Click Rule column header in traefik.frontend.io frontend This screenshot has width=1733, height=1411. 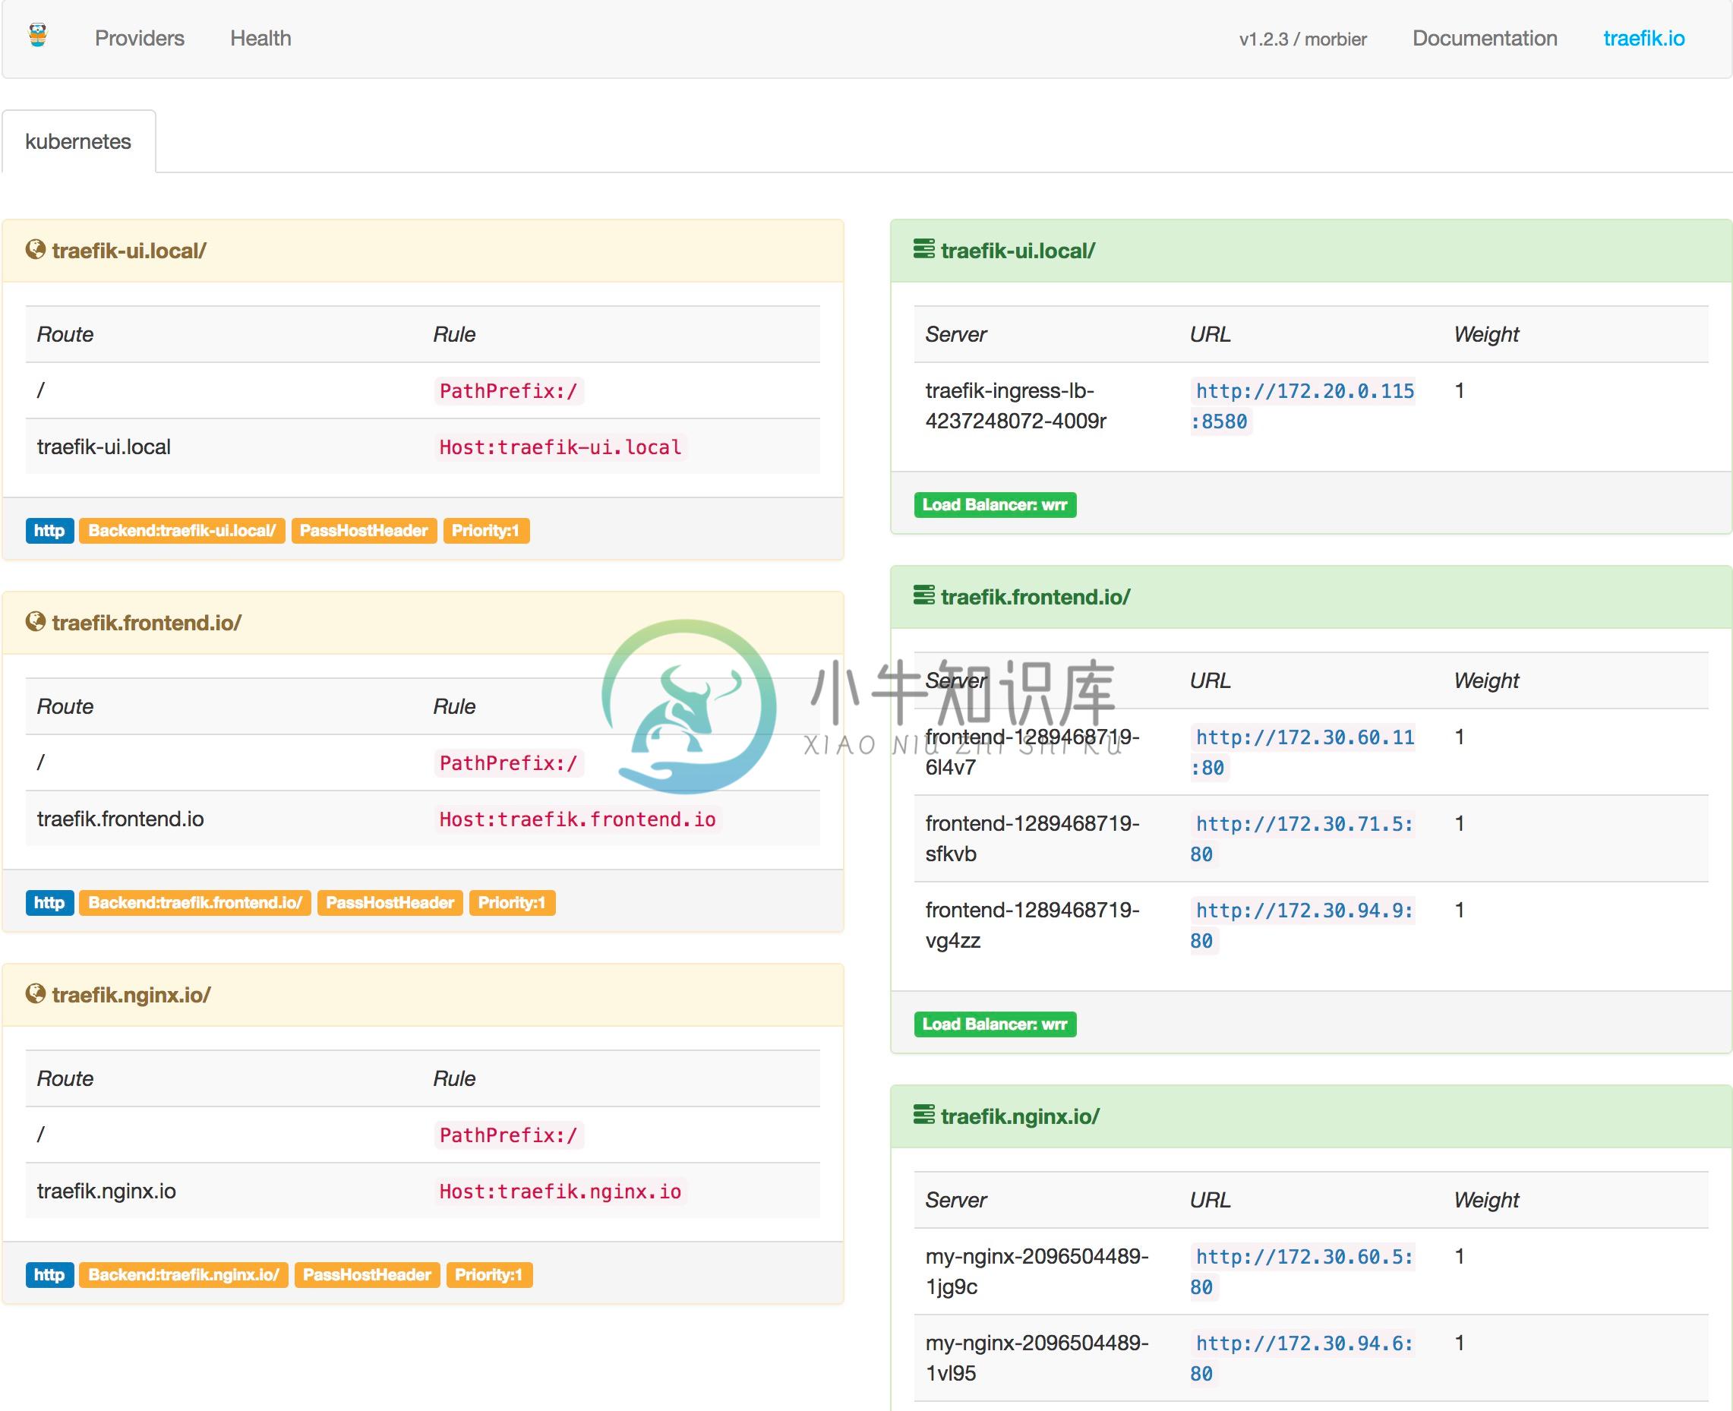pos(454,706)
